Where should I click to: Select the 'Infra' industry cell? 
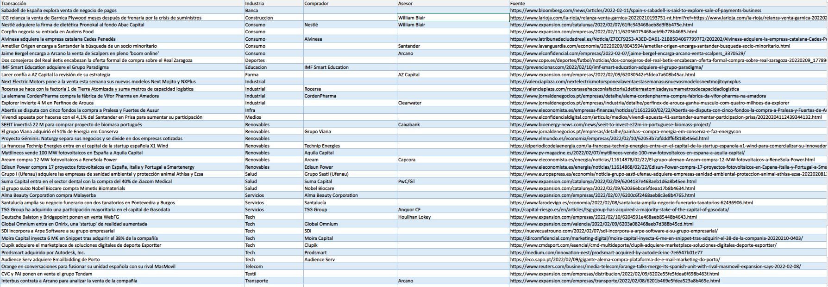[274, 110]
